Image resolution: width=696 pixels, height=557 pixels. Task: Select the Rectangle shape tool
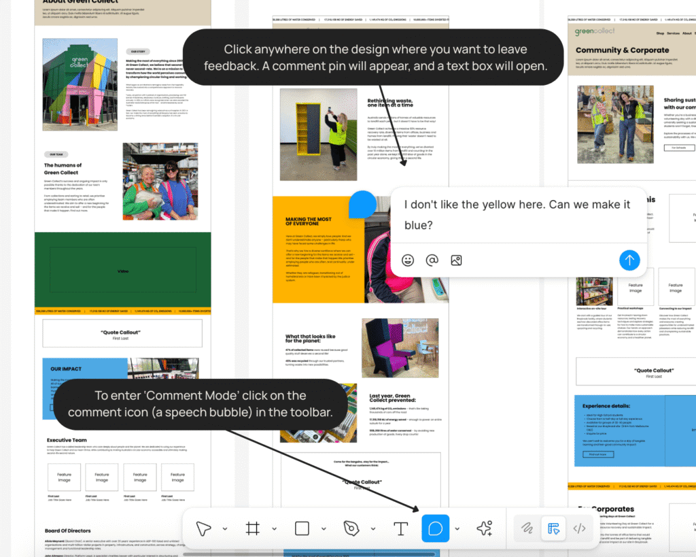tap(302, 528)
